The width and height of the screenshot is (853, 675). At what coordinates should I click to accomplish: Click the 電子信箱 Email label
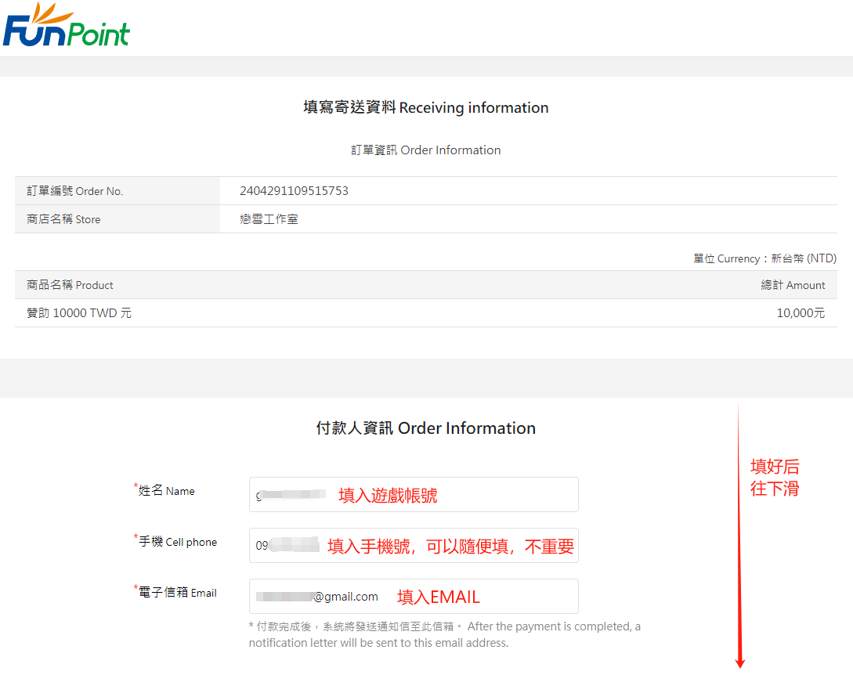coord(177,593)
